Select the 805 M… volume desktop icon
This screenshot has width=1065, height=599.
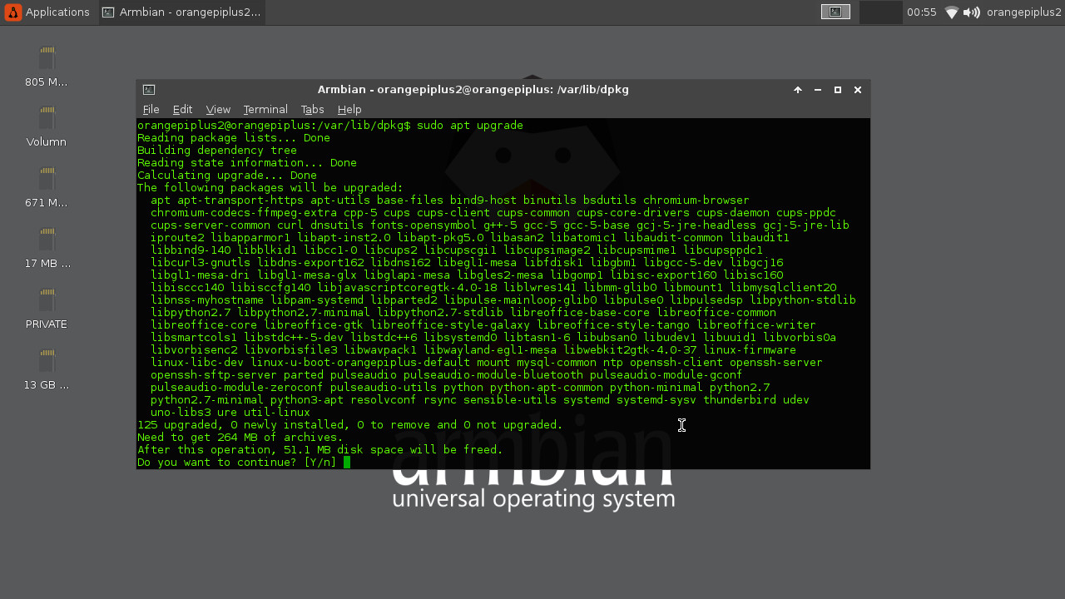point(47,67)
